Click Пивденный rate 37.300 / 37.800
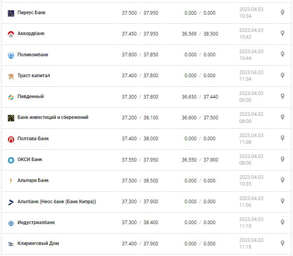Viewport: 293px width, 256px height. click(140, 96)
